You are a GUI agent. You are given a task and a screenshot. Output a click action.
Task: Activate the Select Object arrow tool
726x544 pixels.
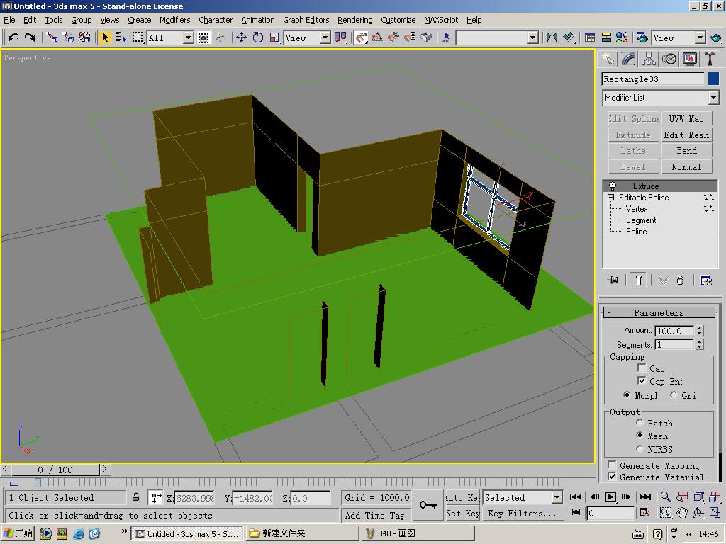[x=105, y=38]
